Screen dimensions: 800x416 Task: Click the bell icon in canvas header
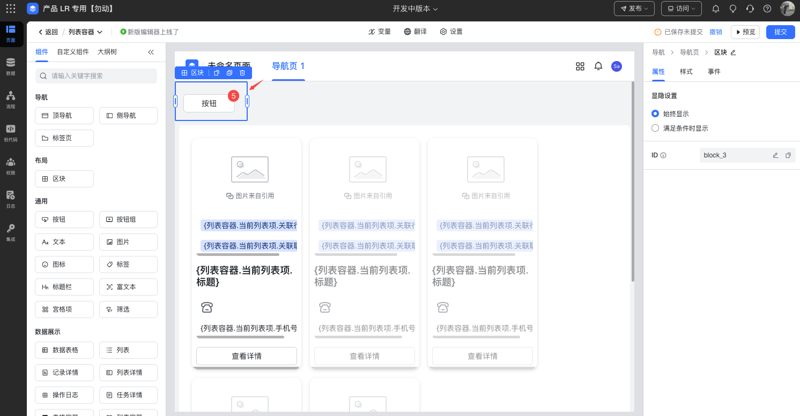[x=598, y=66]
